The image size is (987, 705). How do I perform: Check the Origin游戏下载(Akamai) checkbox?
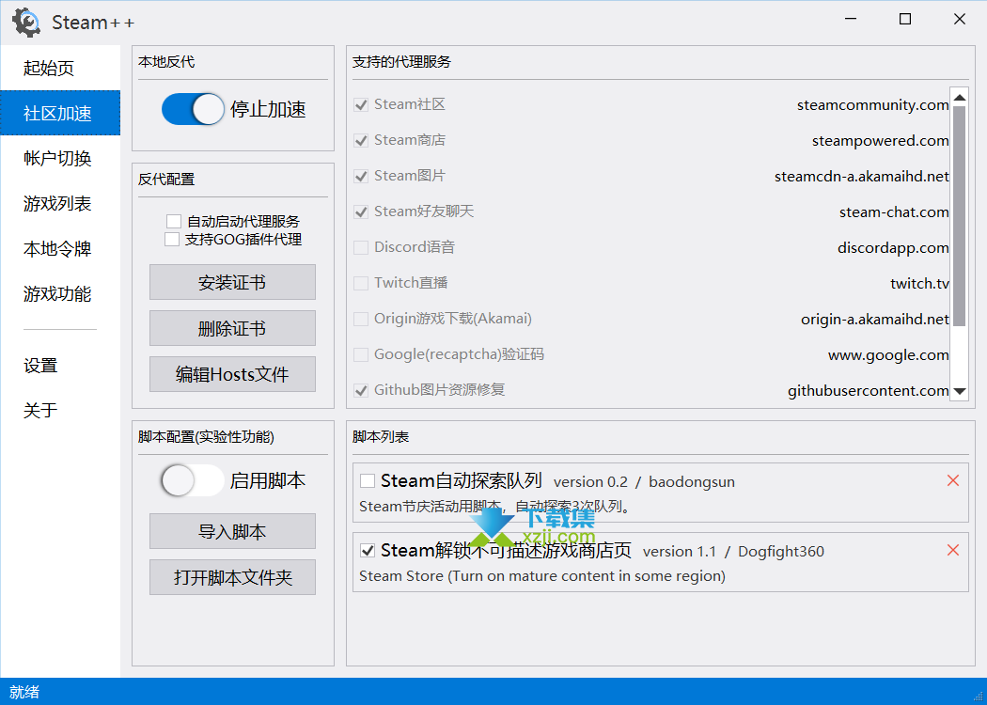361,320
